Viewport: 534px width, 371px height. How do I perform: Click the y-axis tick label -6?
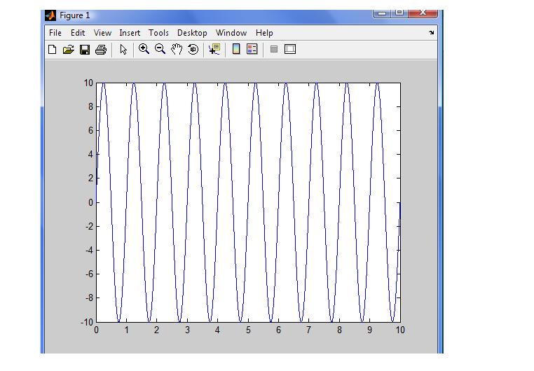(89, 274)
